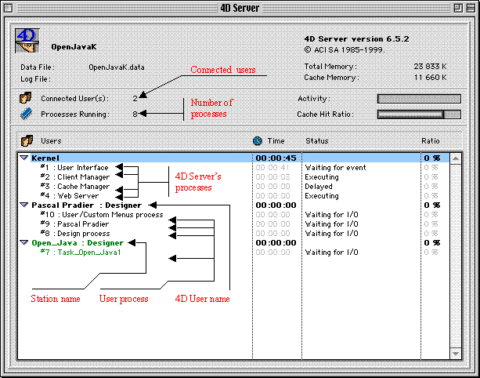The height and width of the screenshot is (378, 480).
Task: Select the #1 : User Interface process
Action: 75,168
